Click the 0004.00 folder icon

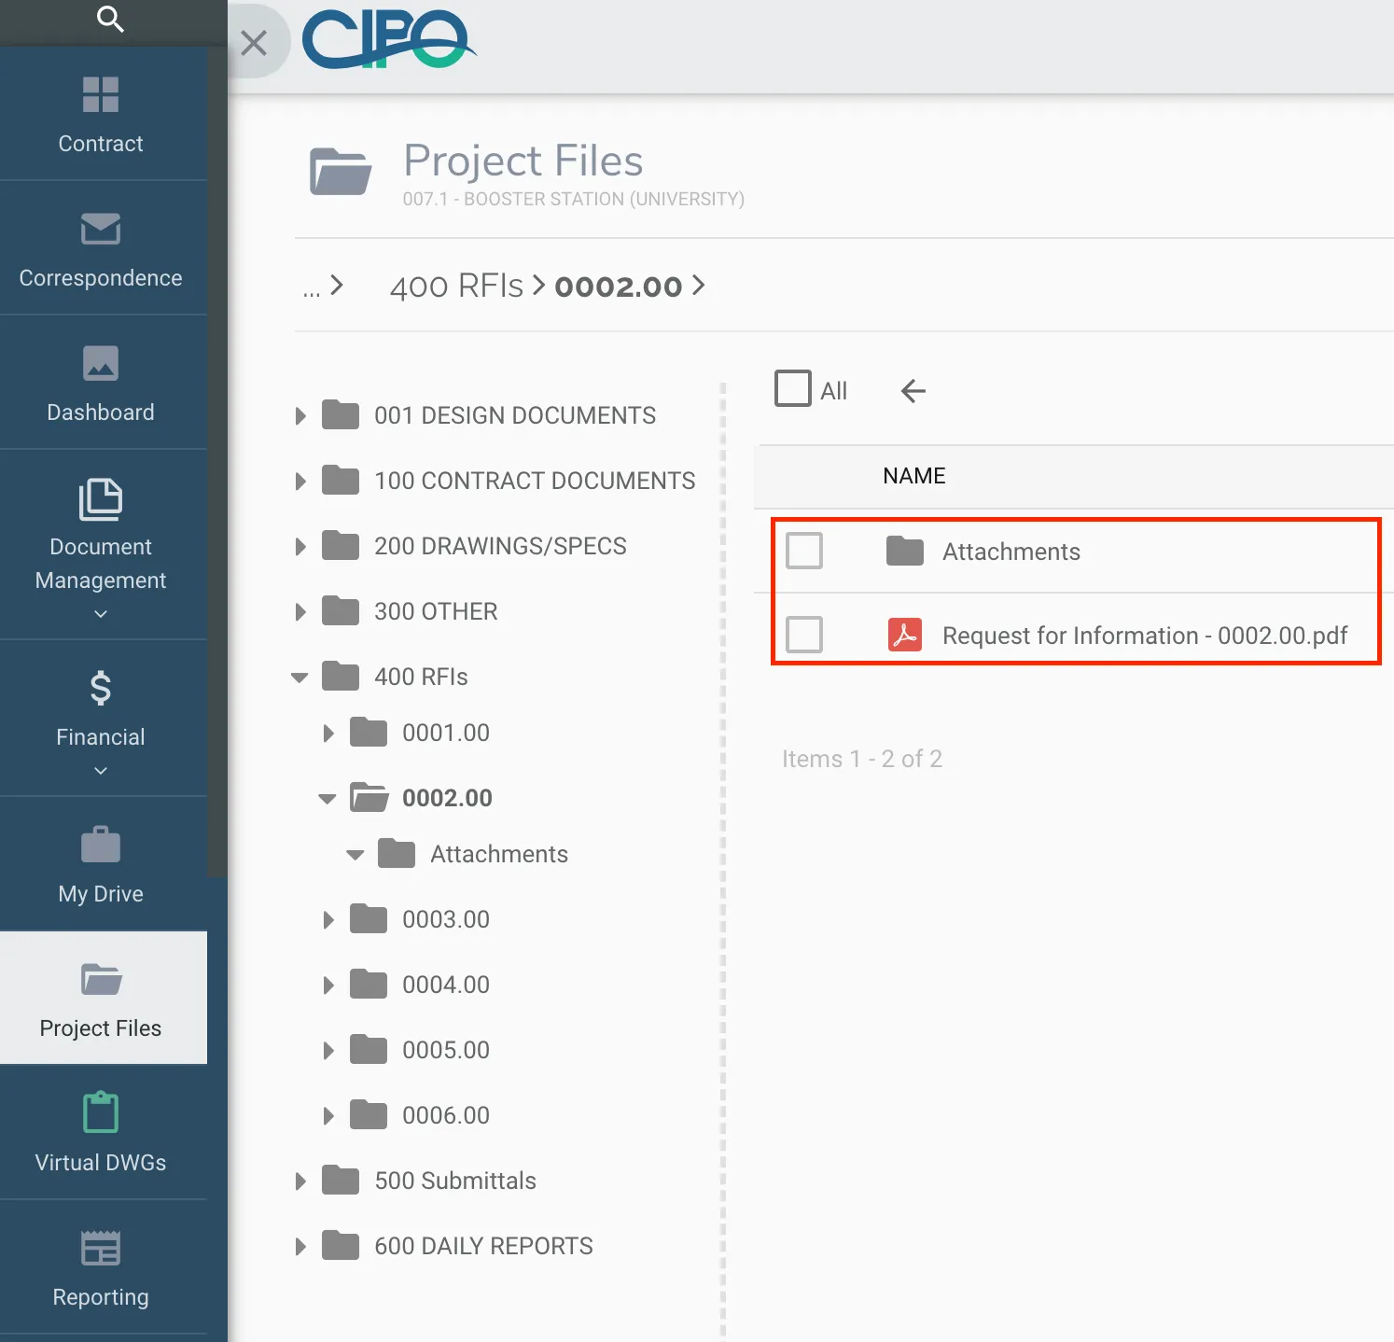tap(369, 985)
